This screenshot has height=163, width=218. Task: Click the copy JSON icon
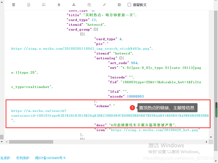click(x=89, y=5)
